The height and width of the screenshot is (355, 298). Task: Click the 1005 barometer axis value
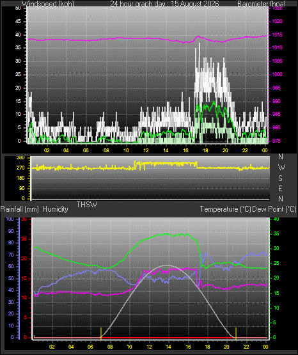(x=277, y=61)
